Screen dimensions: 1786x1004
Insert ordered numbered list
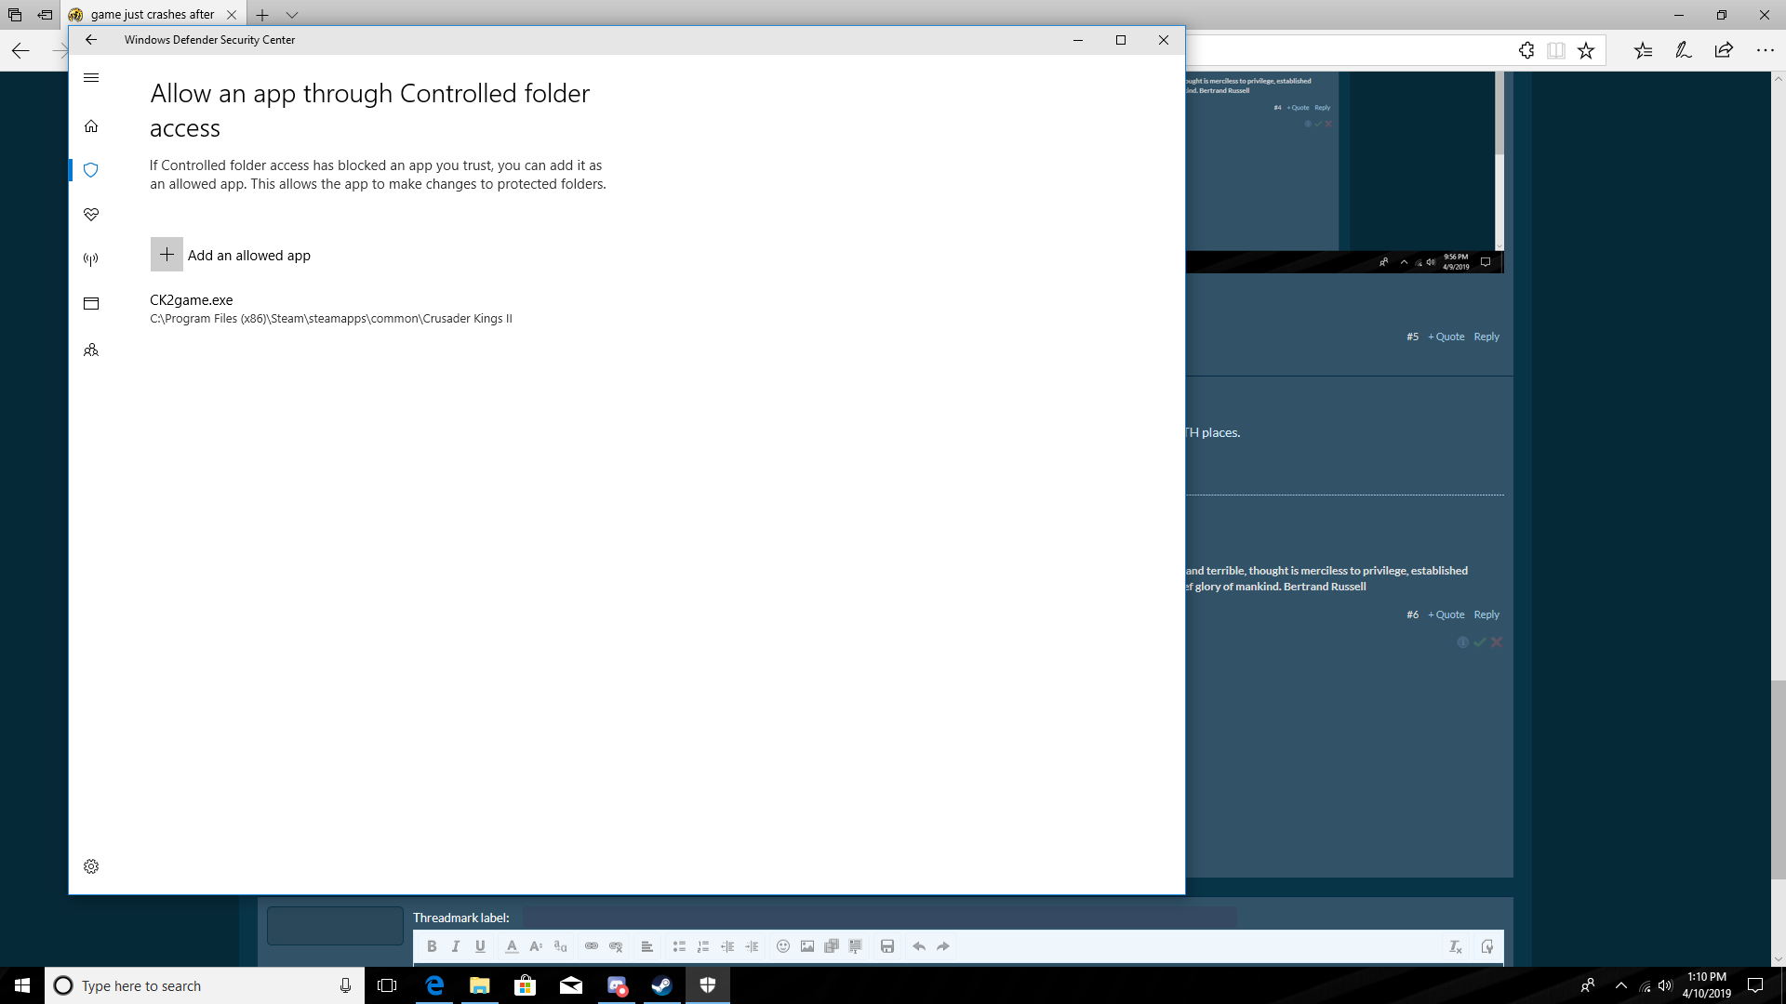point(703,946)
